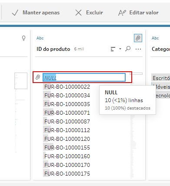Select value FUR-BO-10000170
This screenshot has width=170, height=186.
point(67,165)
